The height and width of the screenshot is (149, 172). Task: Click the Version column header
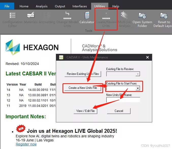coord(12,85)
